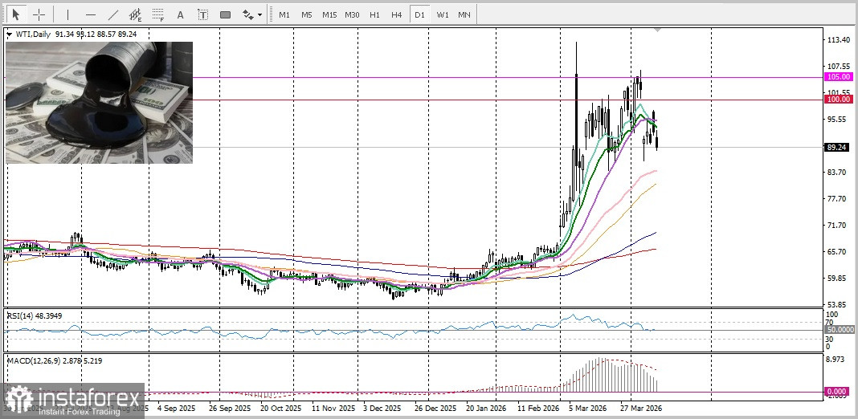858x419 pixels.
Task: Select the text tool (A)
Action: pyautogui.click(x=180, y=14)
